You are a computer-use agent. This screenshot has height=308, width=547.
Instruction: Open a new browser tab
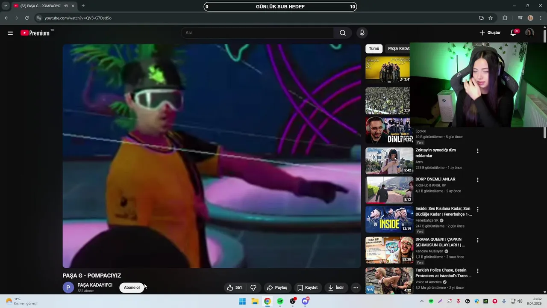pos(83,6)
